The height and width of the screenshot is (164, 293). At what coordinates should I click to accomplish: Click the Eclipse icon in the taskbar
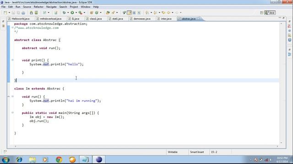(99, 159)
